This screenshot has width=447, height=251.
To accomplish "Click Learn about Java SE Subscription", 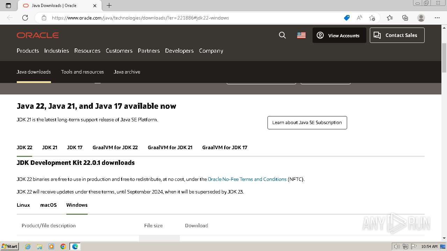I will coord(307,123).
